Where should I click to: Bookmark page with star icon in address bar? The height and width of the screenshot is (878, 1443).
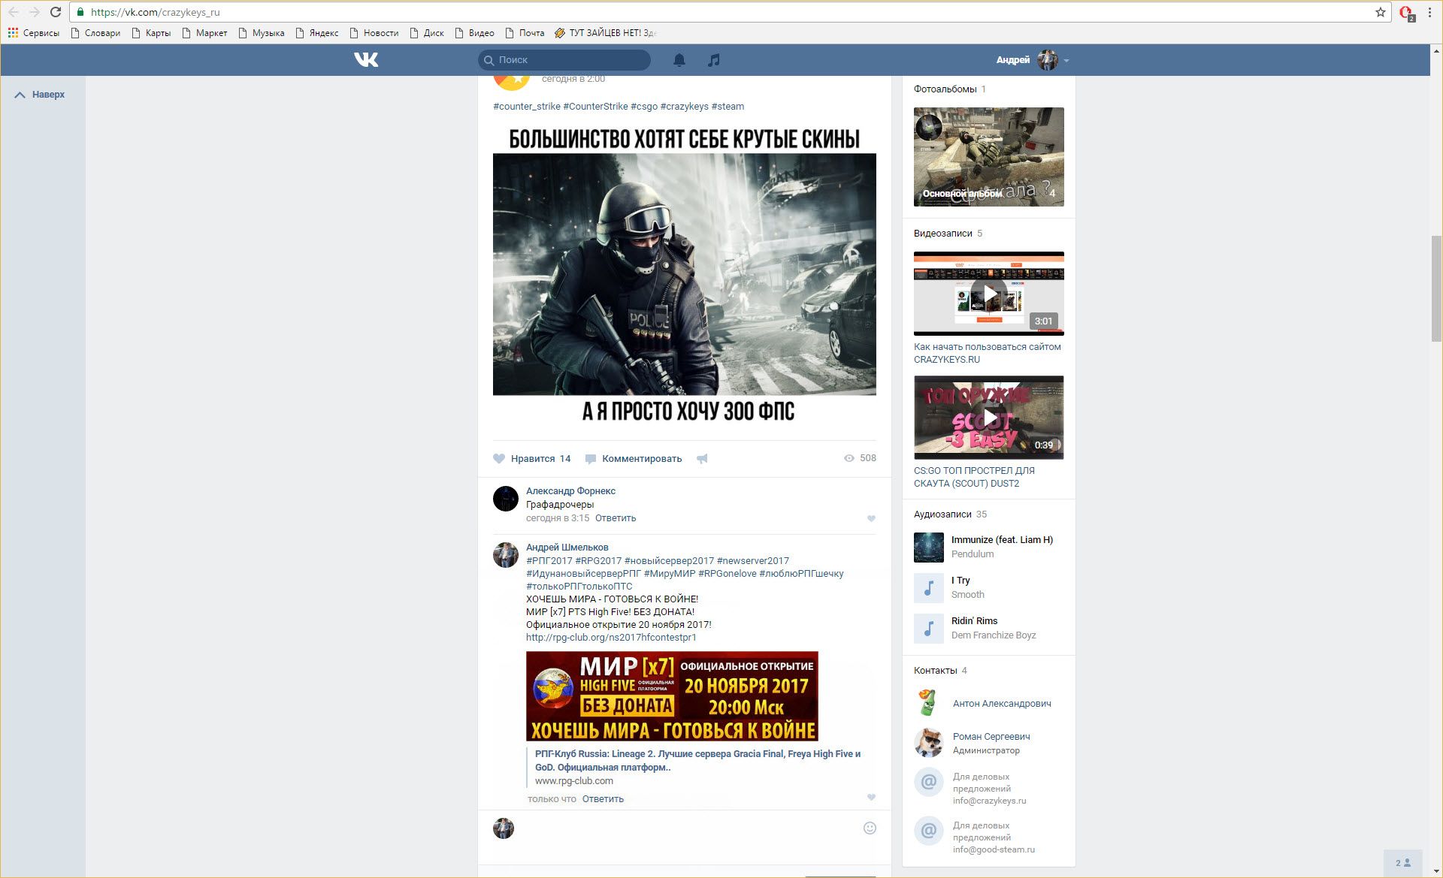pyautogui.click(x=1380, y=12)
